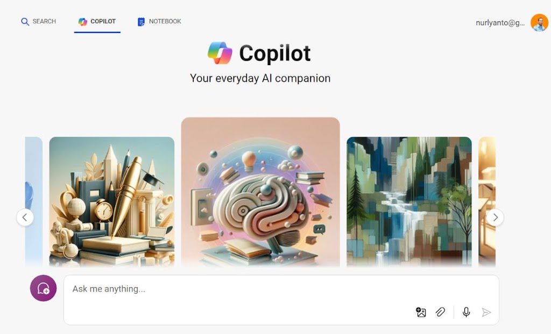The height and width of the screenshot is (334, 551).
Task: Show next carousel cards with right chevron
Action: coord(495,218)
